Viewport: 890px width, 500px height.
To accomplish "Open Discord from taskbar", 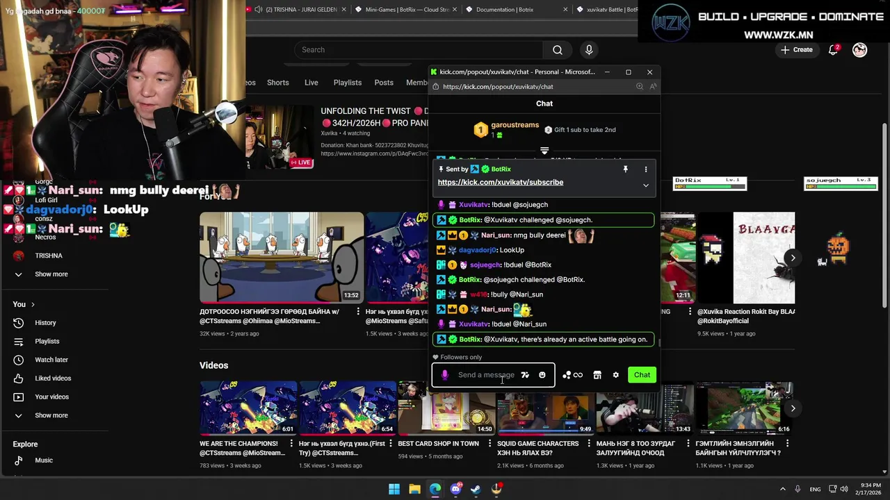I will coord(455,489).
